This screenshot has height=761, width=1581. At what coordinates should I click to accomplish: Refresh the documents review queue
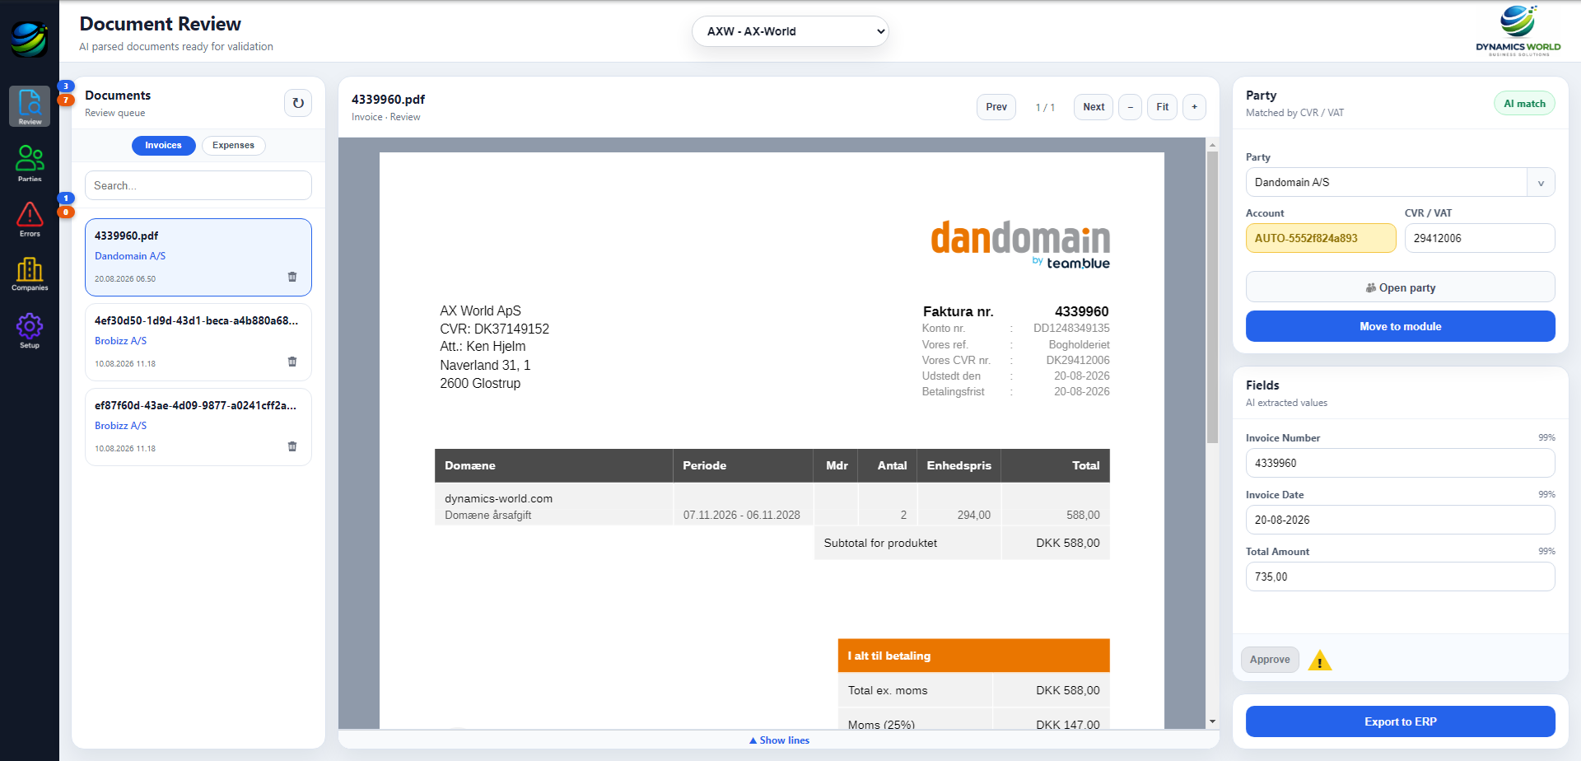(298, 103)
